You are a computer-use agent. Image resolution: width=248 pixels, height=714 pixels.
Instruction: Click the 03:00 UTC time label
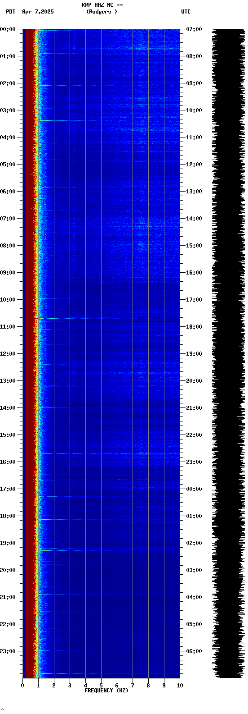[194, 570]
